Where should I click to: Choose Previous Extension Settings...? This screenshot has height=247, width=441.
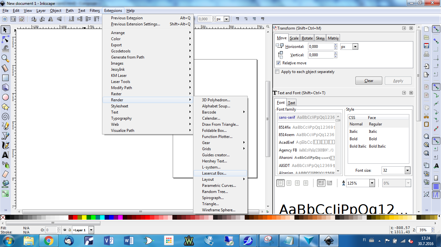click(x=148, y=24)
